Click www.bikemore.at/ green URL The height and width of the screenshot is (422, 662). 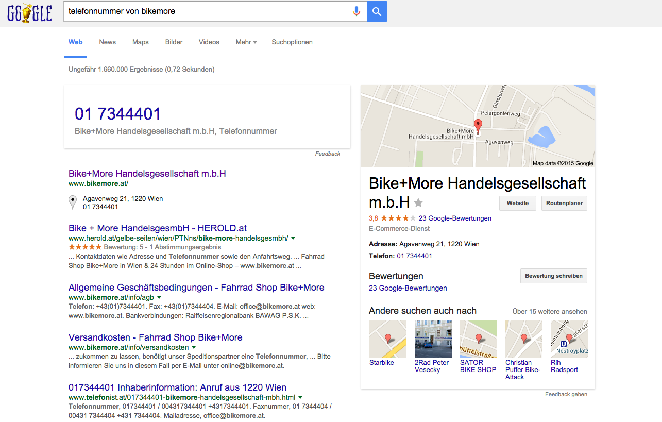98,183
